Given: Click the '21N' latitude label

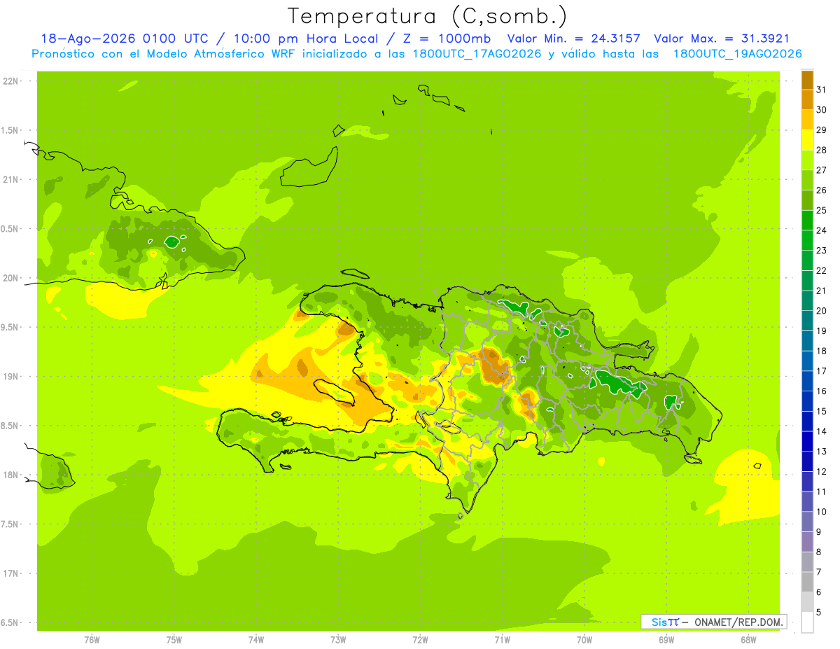Looking at the screenshot, I should point(10,180).
